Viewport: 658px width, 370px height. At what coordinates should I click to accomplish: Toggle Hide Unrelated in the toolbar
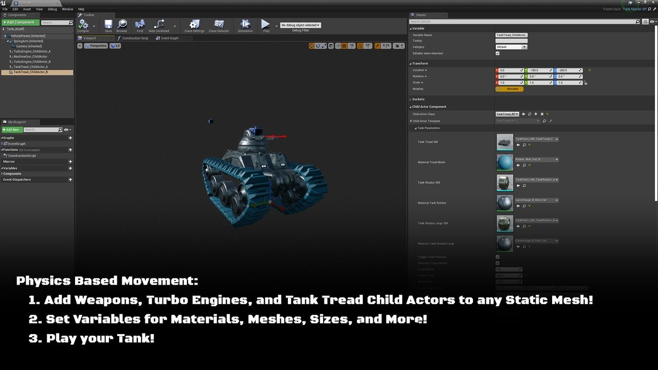[159, 25]
